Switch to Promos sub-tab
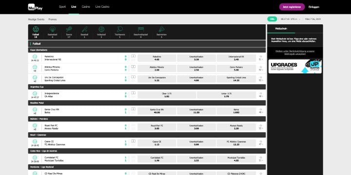Image resolution: width=351 pixels, height=175 pixels. 53,19
